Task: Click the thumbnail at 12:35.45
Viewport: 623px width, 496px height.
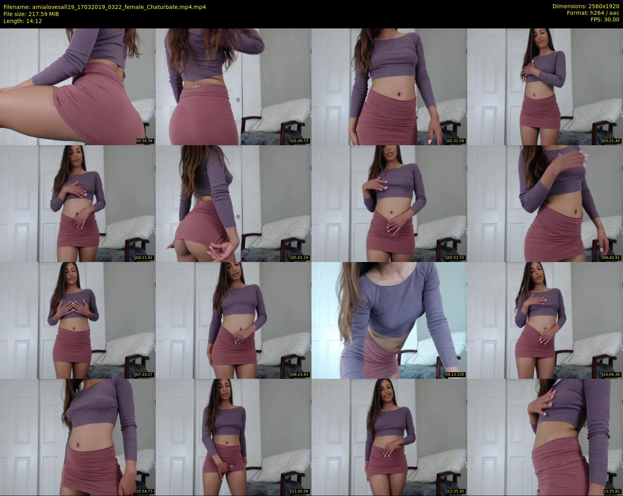Action: pyautogui.click(x=389, y=437)
